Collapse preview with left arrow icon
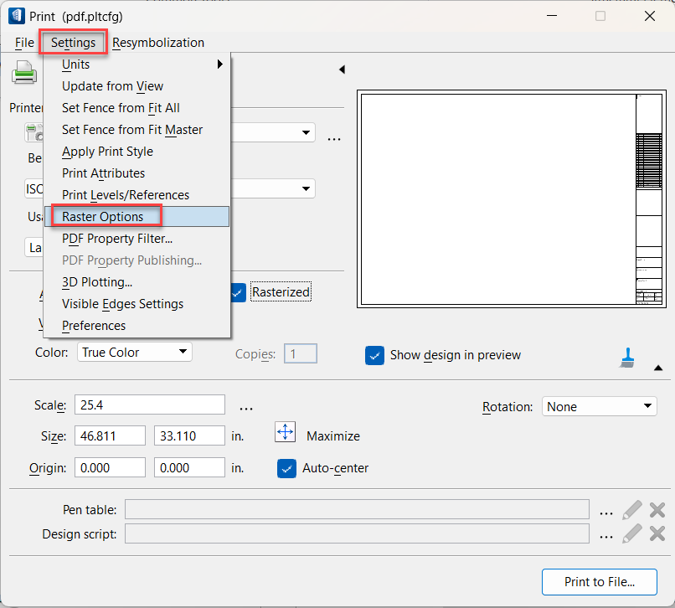The height and width of the screenshot is (608, 675). point(342,70)
